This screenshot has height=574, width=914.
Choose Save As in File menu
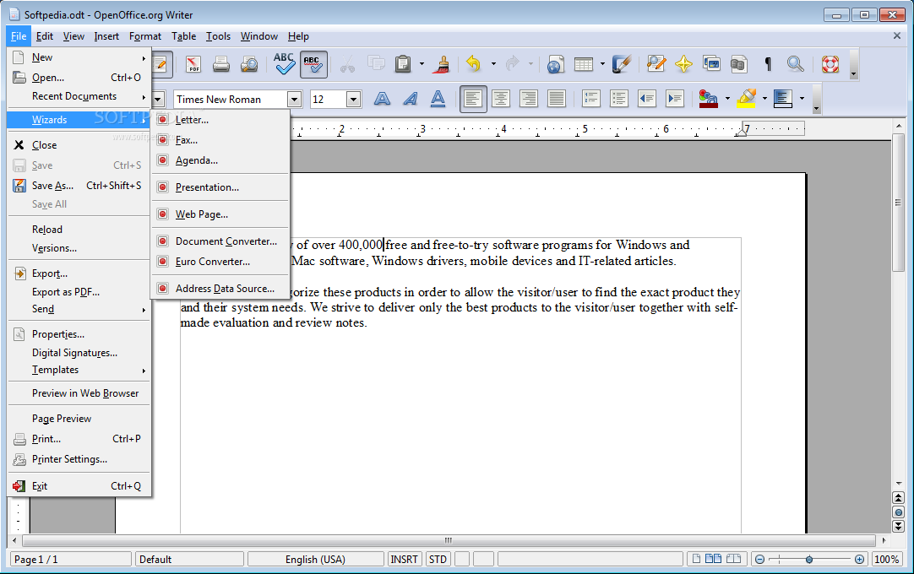pyautogui.click(x=79, y=186)
